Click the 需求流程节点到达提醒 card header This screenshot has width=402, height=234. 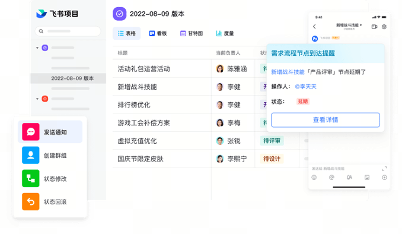(x=326, y=53)
